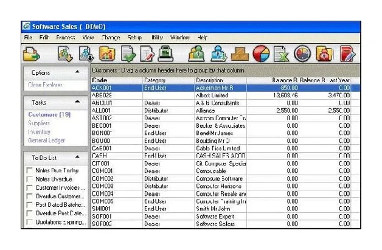The height and width of the screenshot is (250, 382).
Task: Click the Close Explorer link
Action: (x=45, y=85)
